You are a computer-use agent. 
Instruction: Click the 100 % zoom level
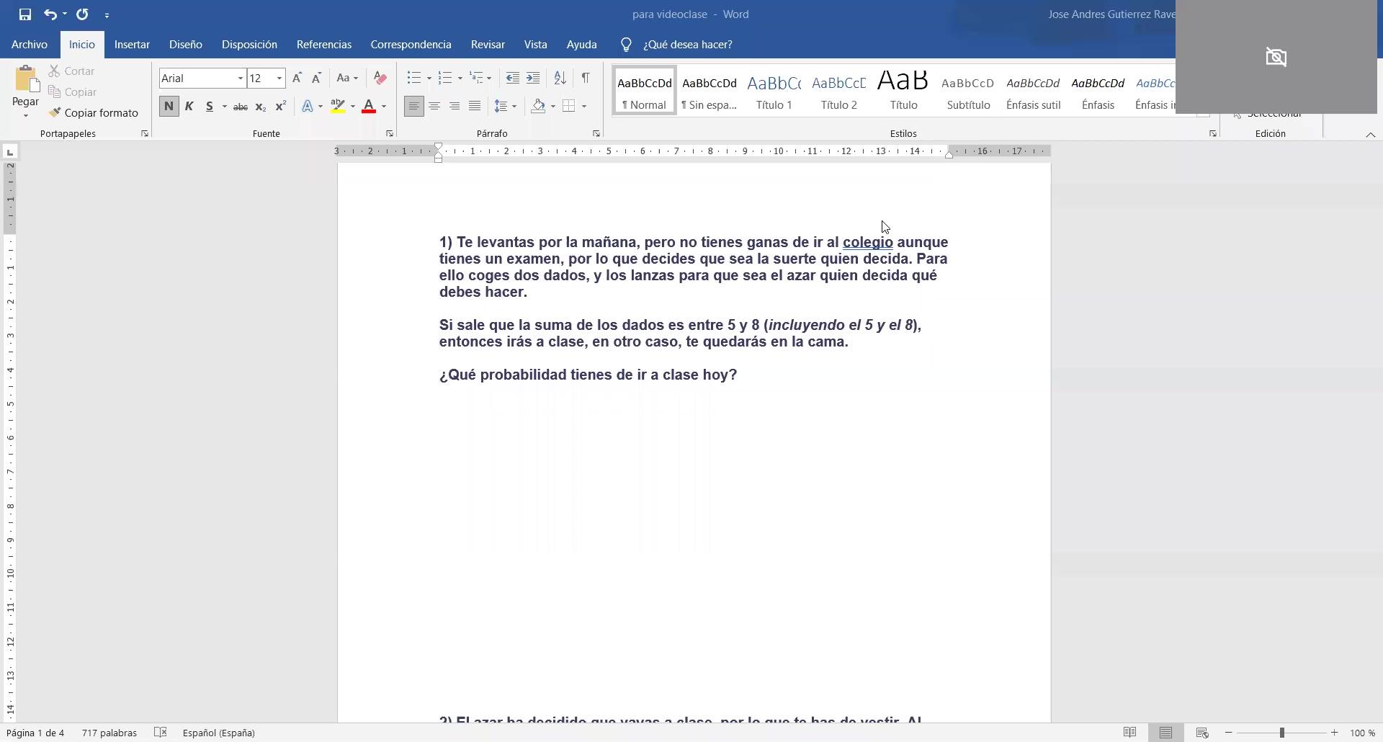(1362, 733)
